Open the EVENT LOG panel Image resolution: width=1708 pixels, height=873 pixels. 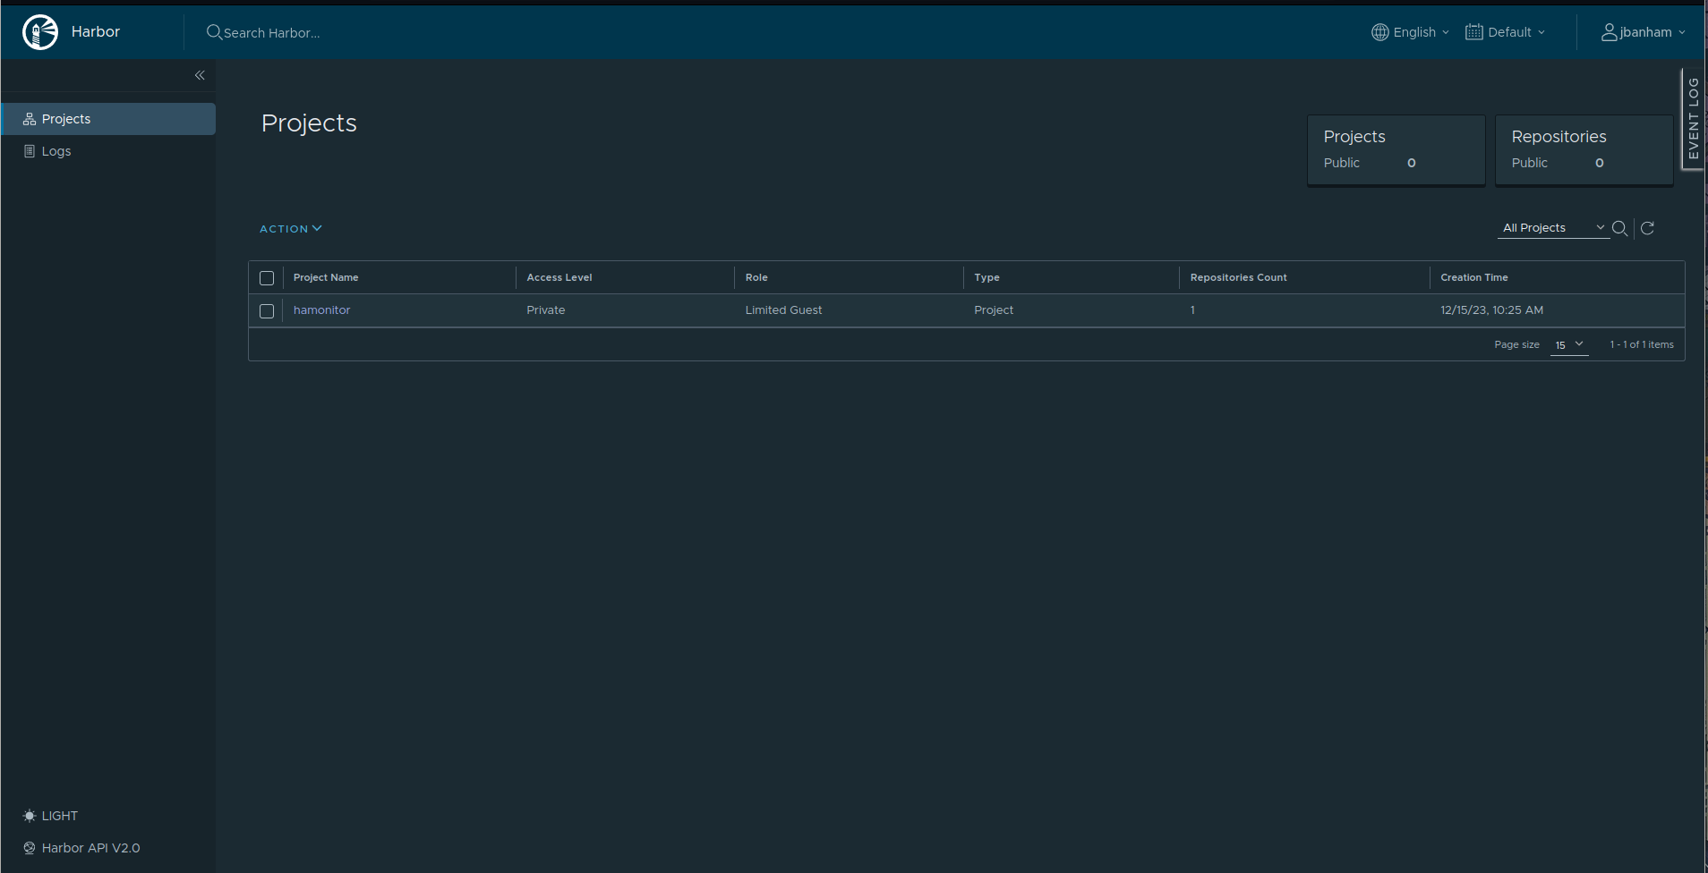[1693, 119]
